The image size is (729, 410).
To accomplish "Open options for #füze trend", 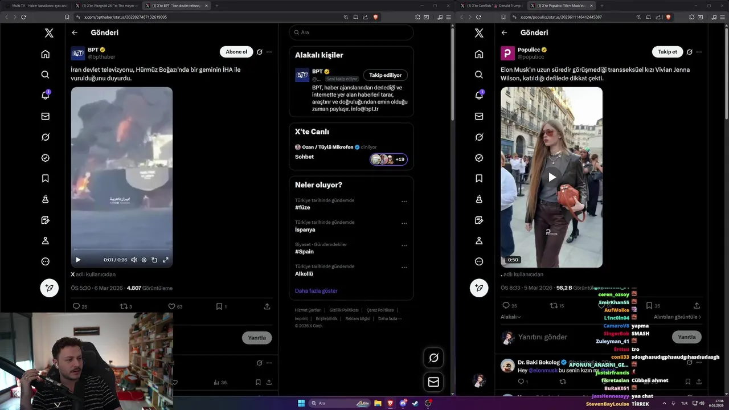I will click(x=404, y=202).
